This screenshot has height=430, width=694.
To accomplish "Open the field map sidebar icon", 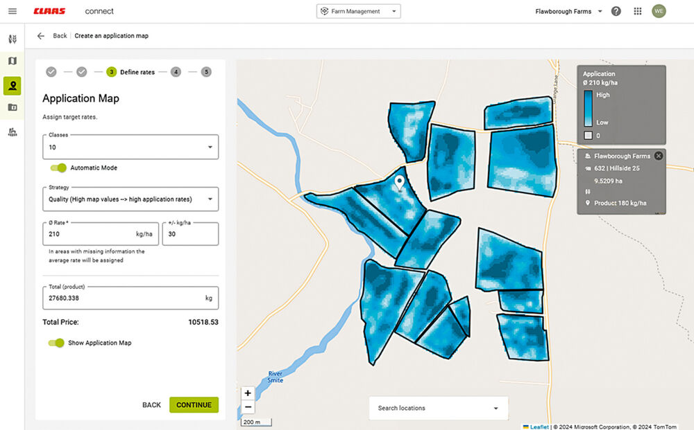I will [x=12, y=61].
